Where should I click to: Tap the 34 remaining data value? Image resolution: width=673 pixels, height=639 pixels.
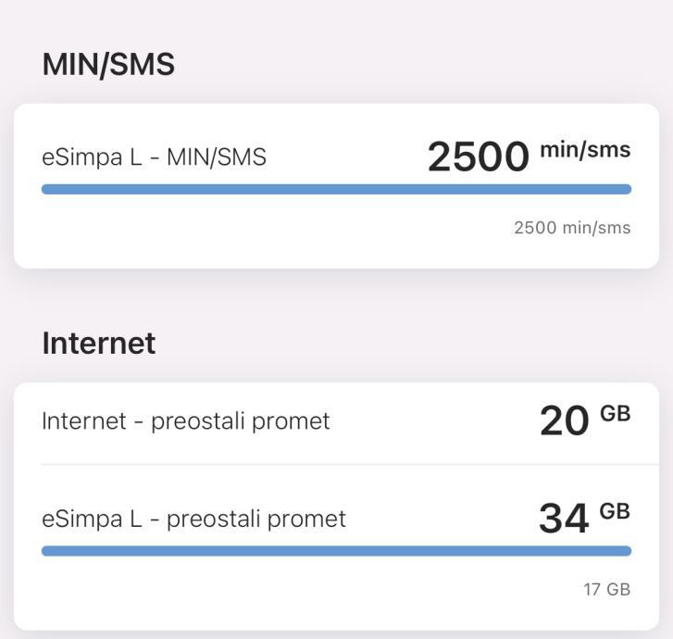pos(564,520)
